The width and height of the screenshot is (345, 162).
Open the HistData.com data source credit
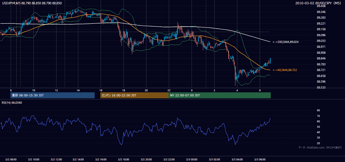pyautogui.click(x=320, y=147)
